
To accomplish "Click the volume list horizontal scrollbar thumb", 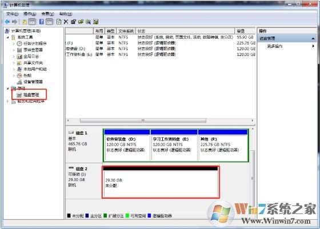I will coord(143,120).
